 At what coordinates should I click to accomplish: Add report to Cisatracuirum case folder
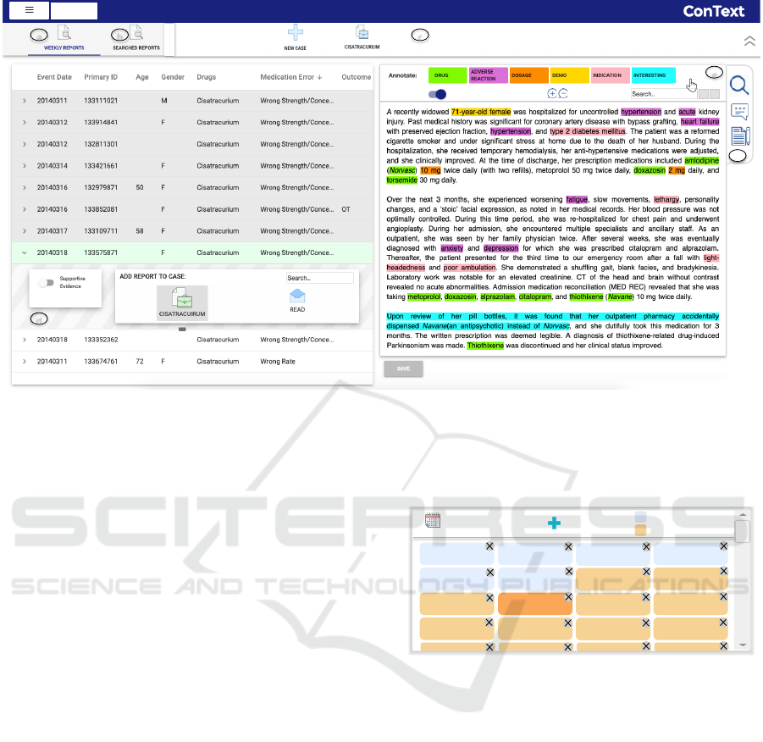pos(182,299)
